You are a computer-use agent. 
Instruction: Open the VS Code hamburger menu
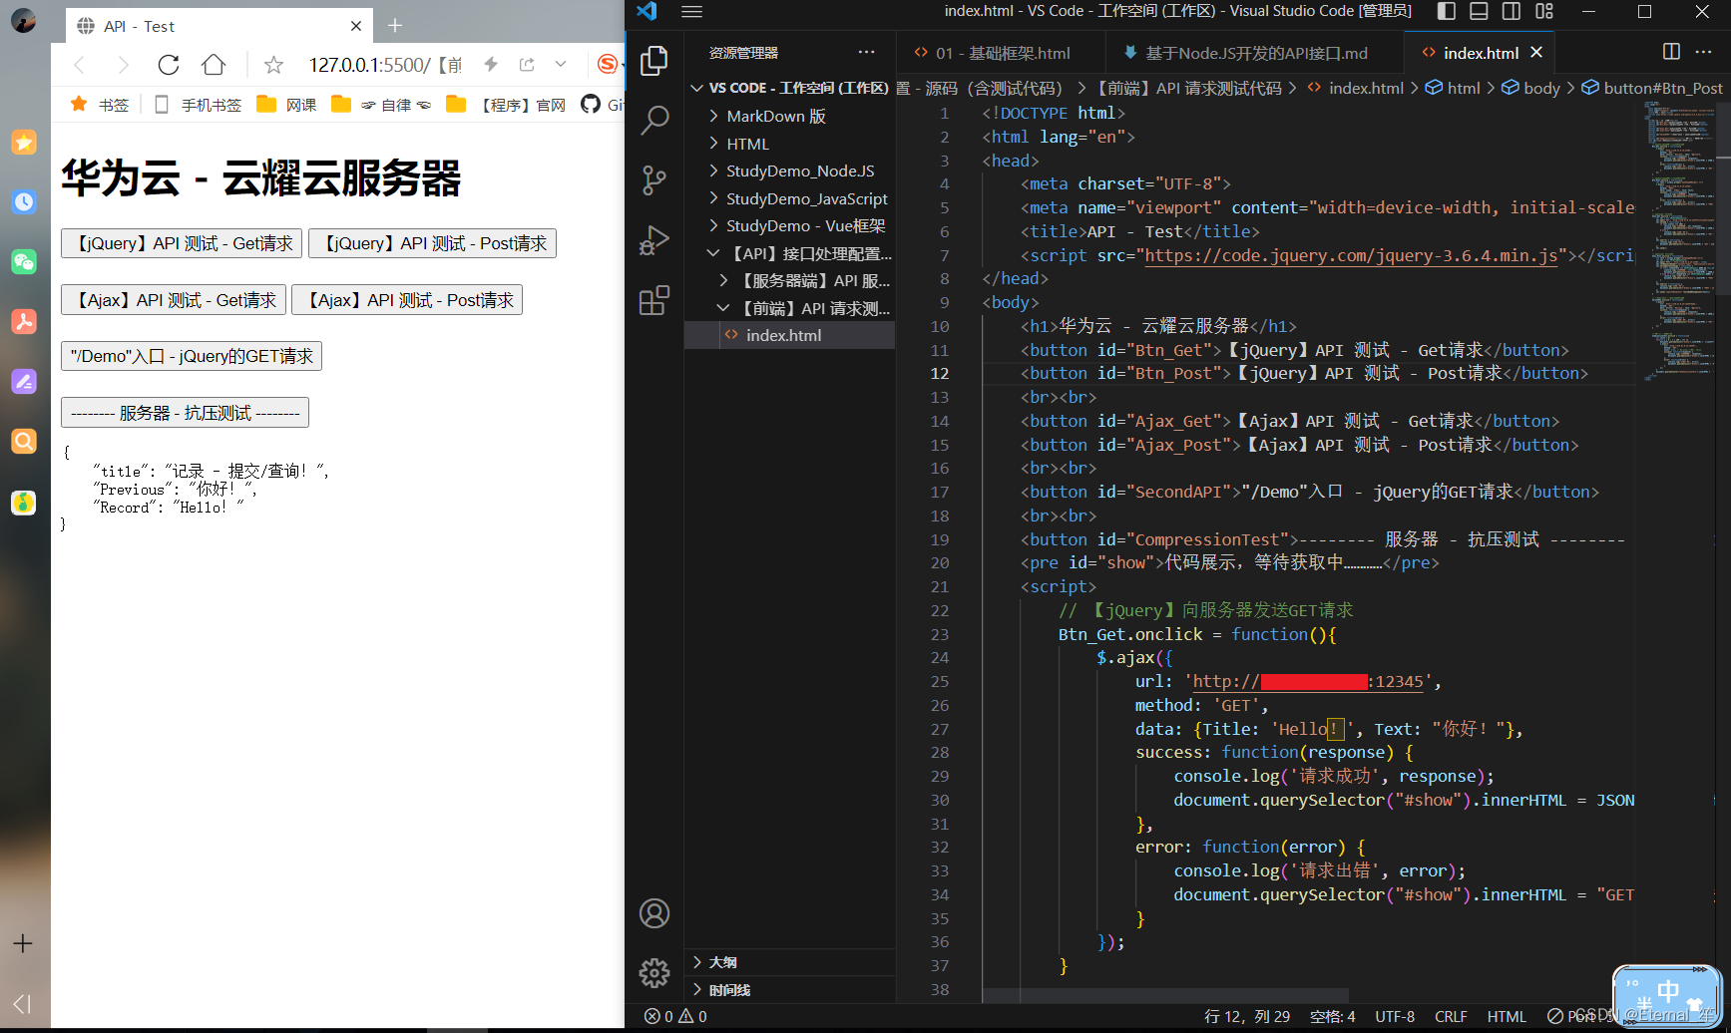click(x=692, y=12)
